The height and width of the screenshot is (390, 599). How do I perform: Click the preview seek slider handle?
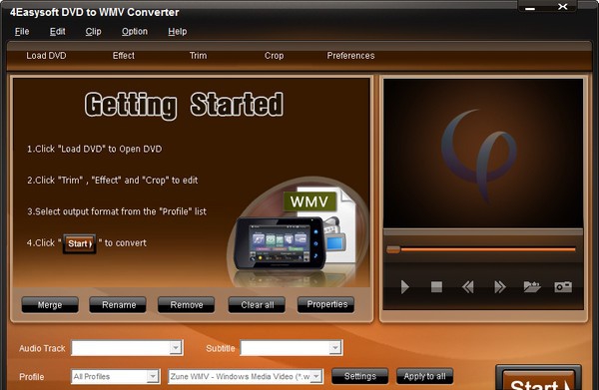pyautogui.click(x=393, y=249)
